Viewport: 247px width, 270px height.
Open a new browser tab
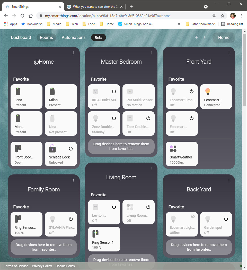131,7
